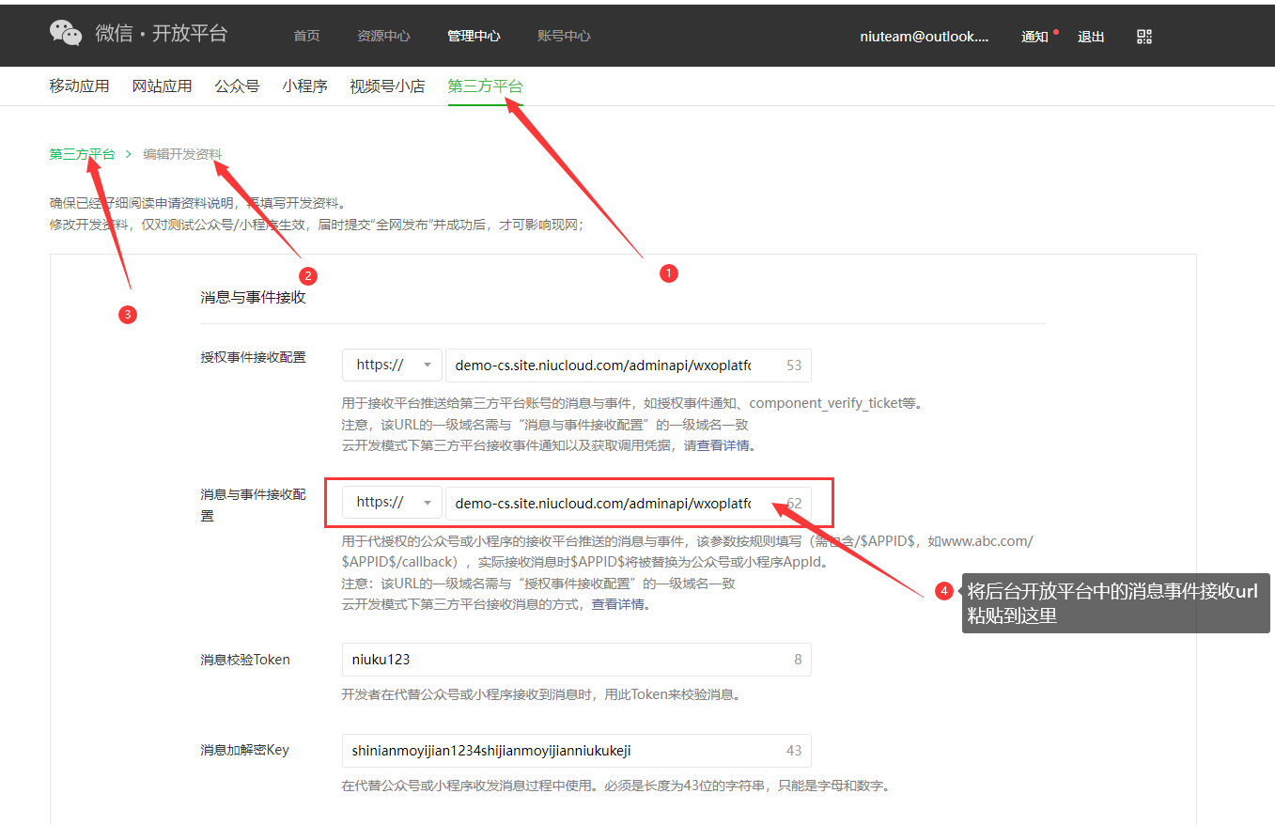Switch to the 移动应用 tab
1275x825 pixels.
[79, 86]
